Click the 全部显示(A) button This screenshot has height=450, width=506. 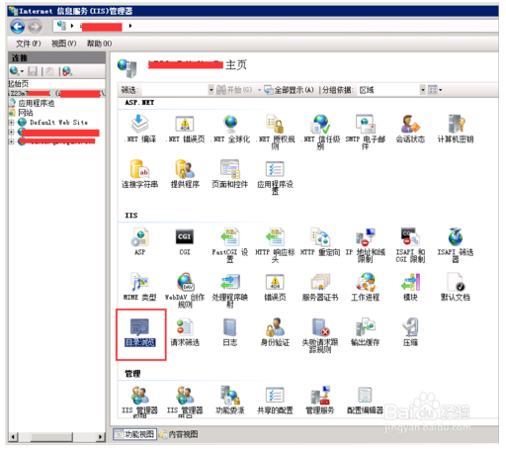pyautogui.click(x=290, y=90)
